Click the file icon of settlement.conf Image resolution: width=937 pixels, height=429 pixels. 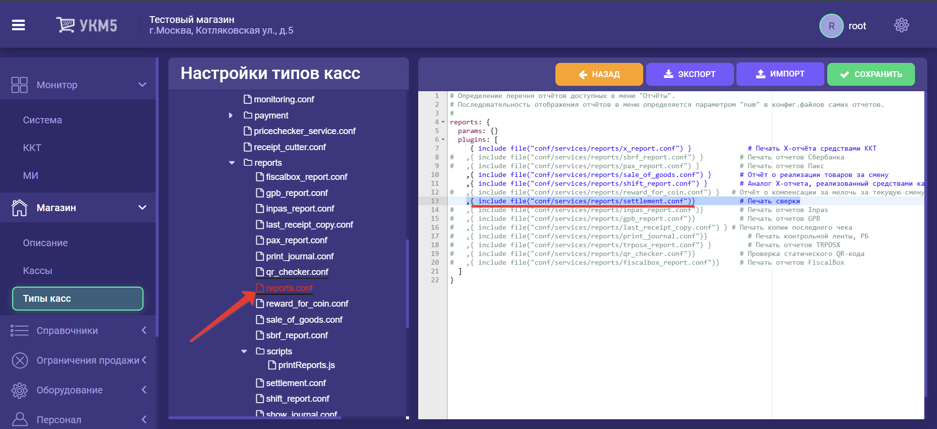(260, 383)
